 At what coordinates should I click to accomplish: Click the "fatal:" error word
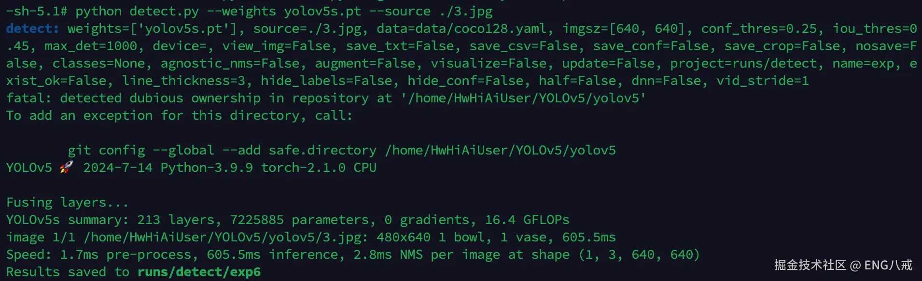pyautogui.click(x=28, y=98)
